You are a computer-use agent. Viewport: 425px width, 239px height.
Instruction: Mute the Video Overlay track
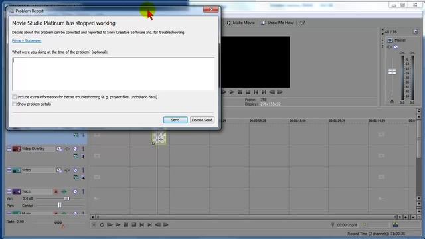(75, 149)
